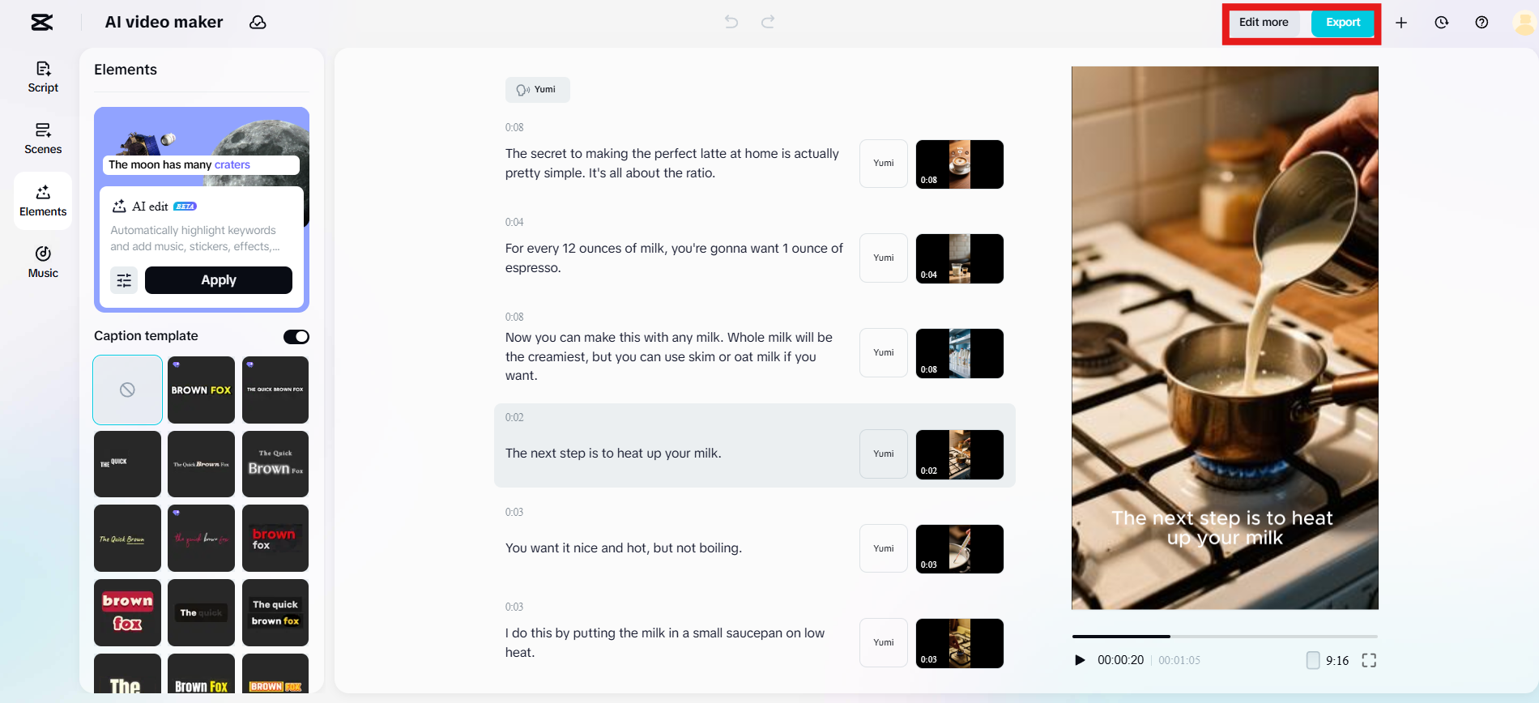The height and width of the screenshot is (703, 1539).
Task: Open clip thumbnail for saucepan low heat line
Action: coord(960,643)
